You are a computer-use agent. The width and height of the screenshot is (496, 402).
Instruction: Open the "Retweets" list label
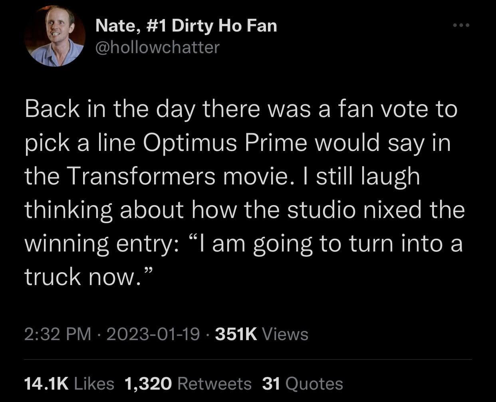coord(214,384)
